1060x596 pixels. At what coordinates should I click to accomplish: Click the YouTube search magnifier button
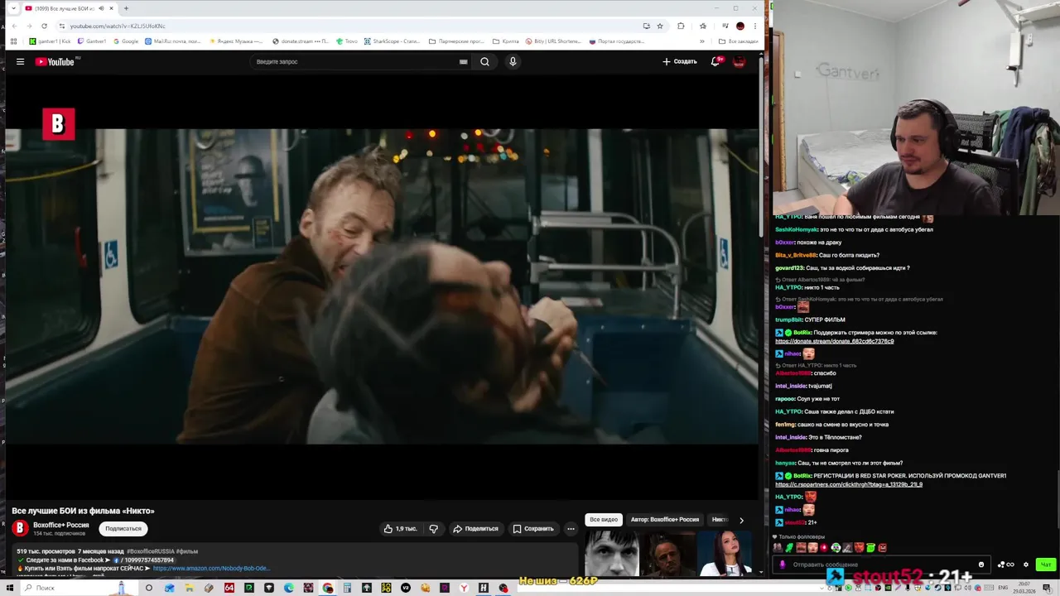click(484, 61)
